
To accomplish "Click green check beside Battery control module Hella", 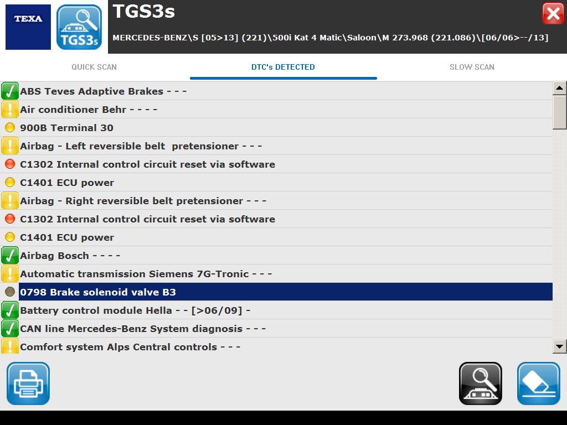I will click(10, 310).
